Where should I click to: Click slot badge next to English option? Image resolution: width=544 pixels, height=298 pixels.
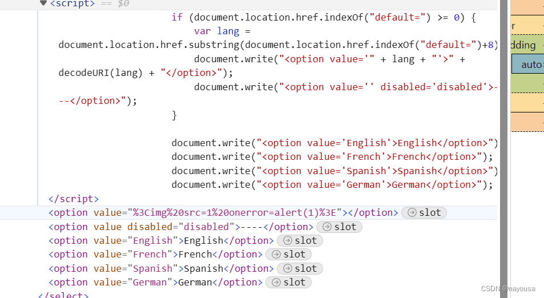click(300, 241)
